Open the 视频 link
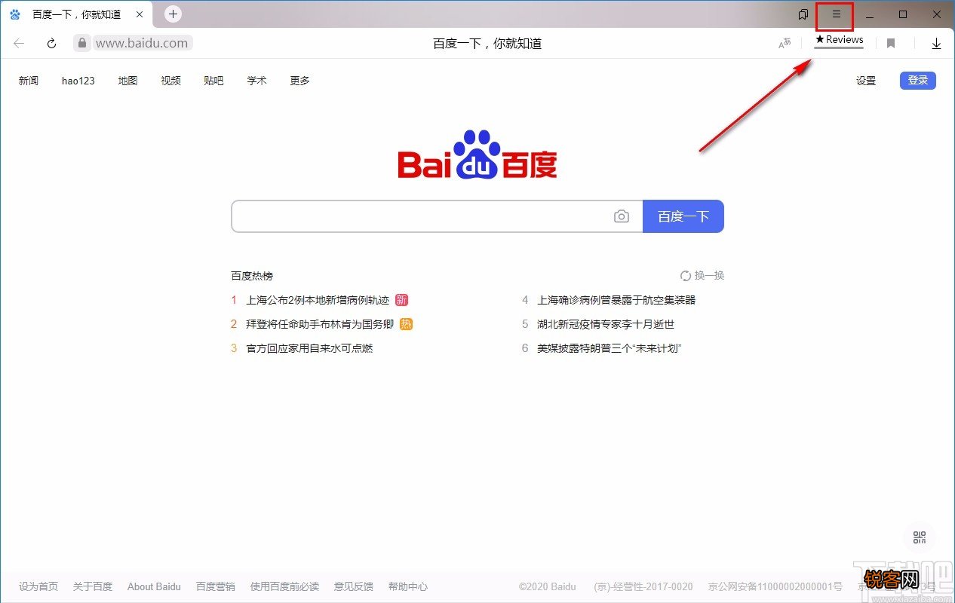955x603 pixels. click(x=170, y=81)
